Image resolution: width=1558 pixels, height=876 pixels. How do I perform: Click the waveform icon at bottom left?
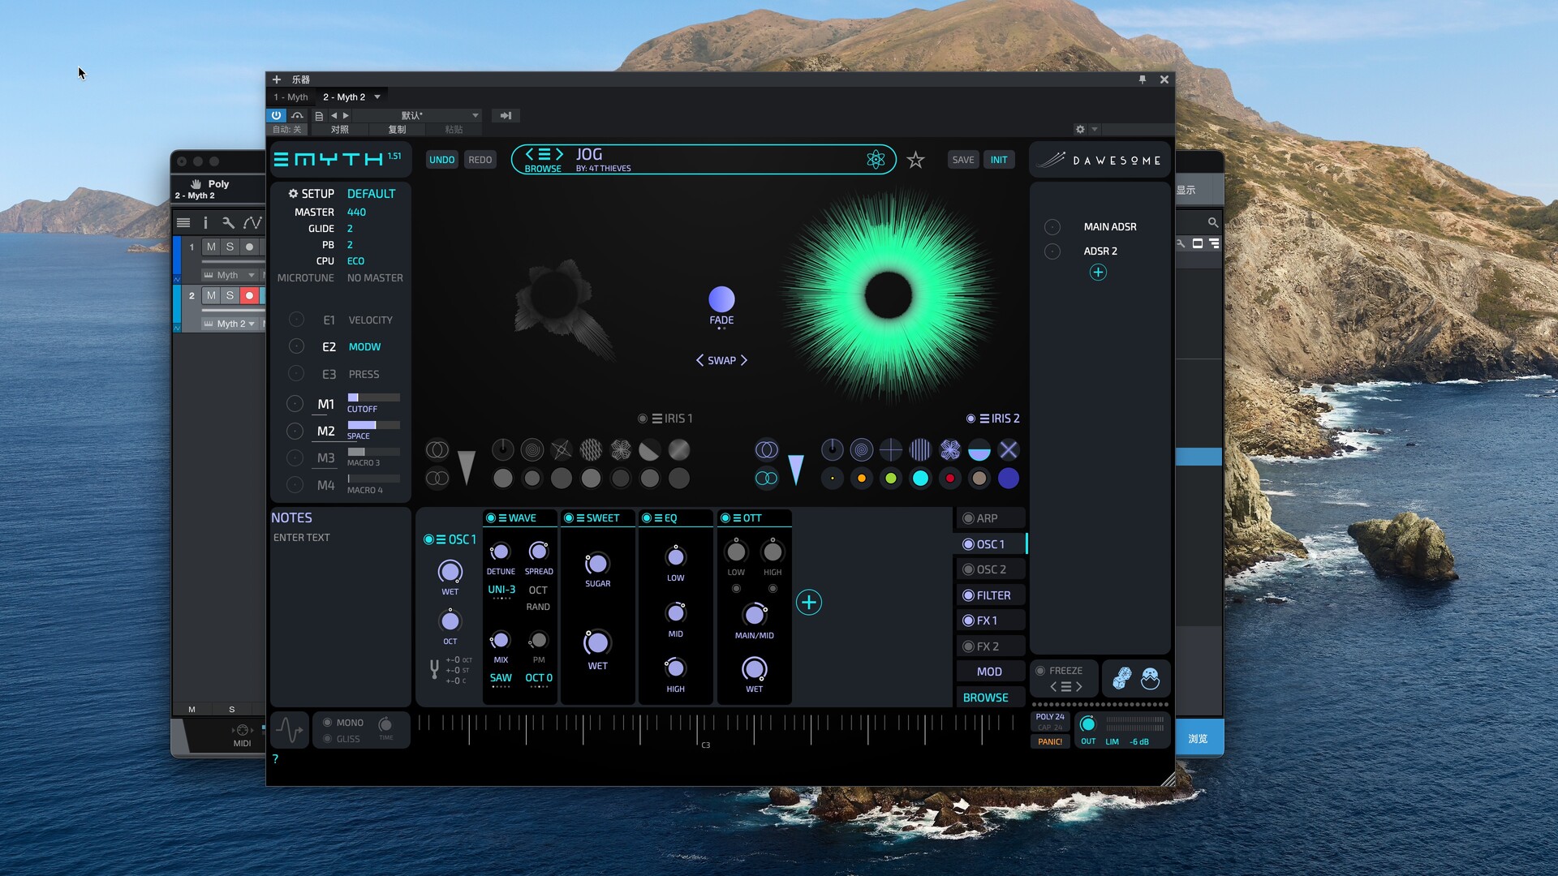click(289, 729)
